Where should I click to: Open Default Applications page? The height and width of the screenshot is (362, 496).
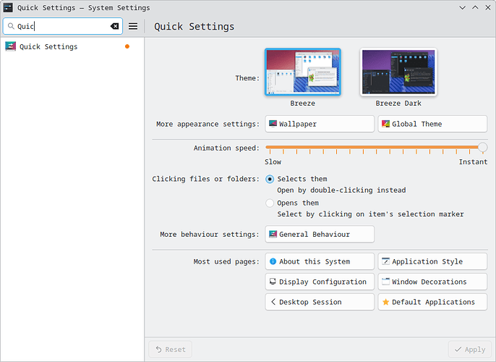(432, 302)
